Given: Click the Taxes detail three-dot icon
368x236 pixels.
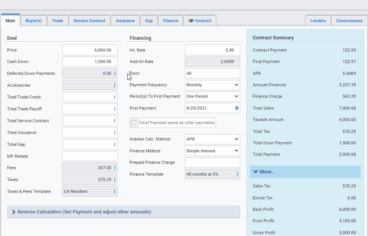Looking at the screenshot, I should point(115,179).
